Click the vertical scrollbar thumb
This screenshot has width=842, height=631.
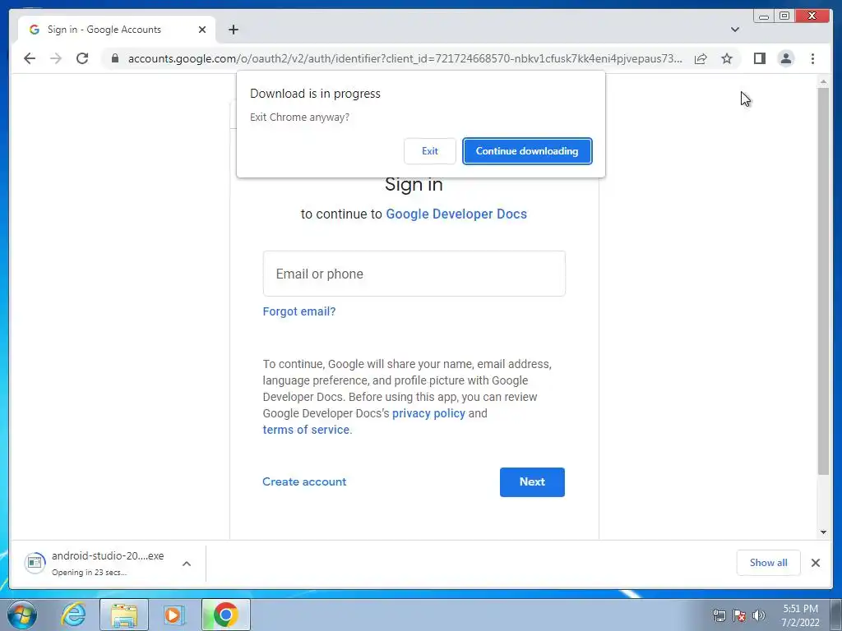823,281
